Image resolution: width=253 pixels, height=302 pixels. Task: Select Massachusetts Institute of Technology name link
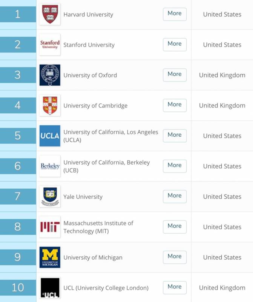(x=98, y=227)
